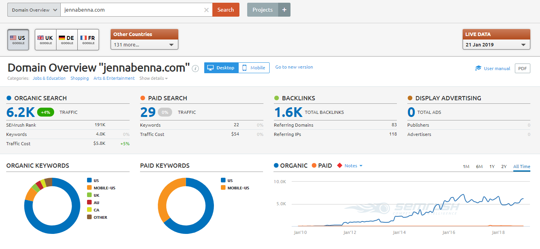The image size is (540, 249).
Task: Click the red diamond Notes icon
Action: pos(340,165)
